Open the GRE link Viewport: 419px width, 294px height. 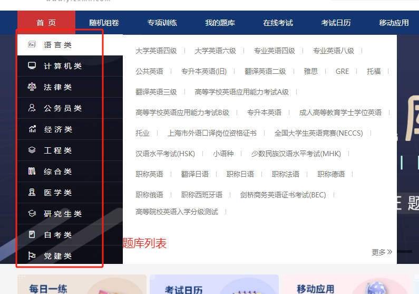342,71
